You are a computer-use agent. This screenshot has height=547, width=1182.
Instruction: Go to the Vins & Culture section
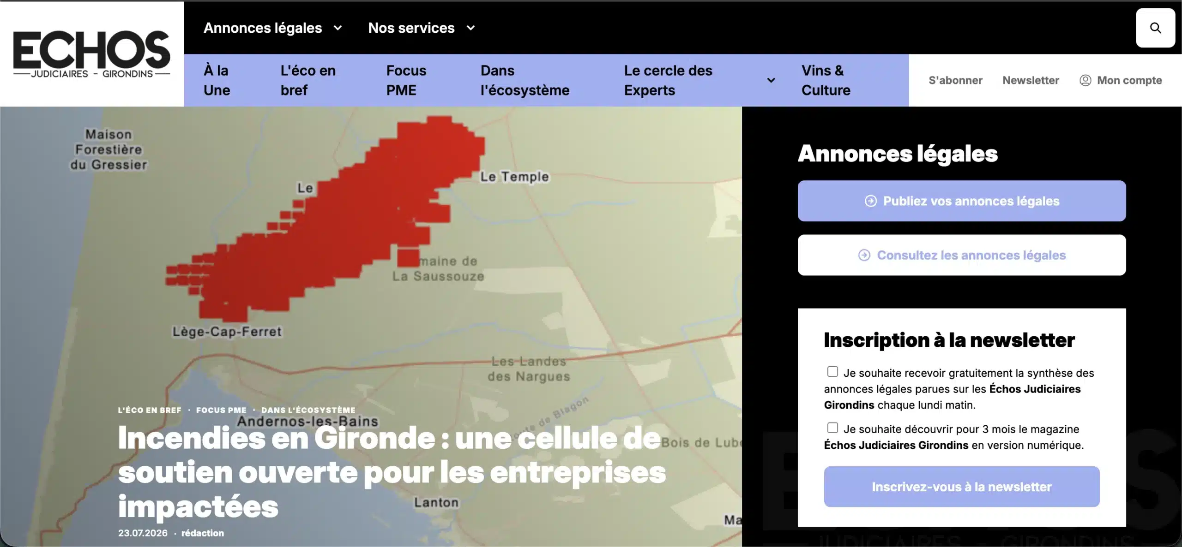[x=826, y=80]
